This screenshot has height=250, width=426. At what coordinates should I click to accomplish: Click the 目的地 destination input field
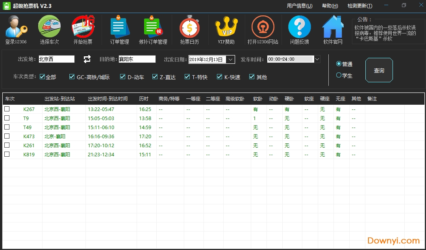point(137,59)
